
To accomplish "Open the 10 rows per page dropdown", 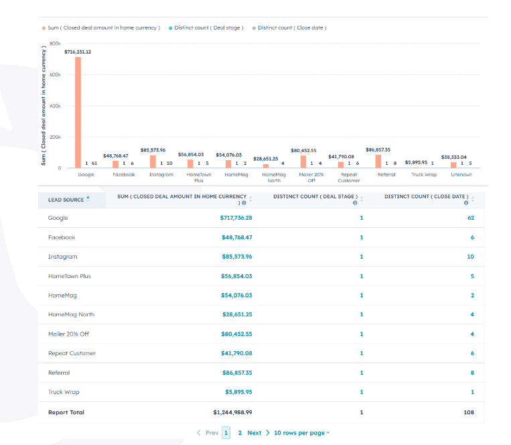I will tap(301, 433).
